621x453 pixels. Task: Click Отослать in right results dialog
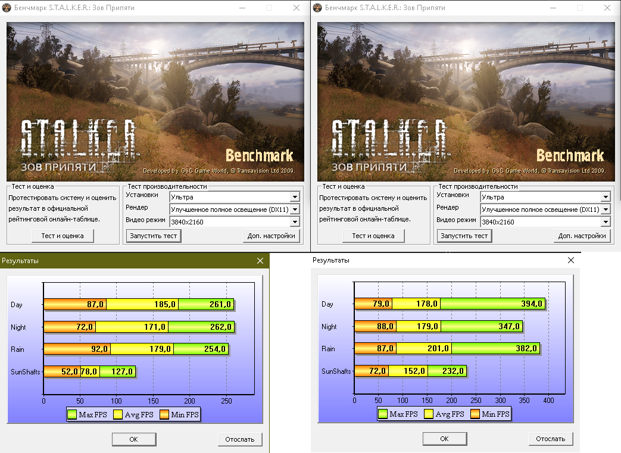tap(551, 439)
